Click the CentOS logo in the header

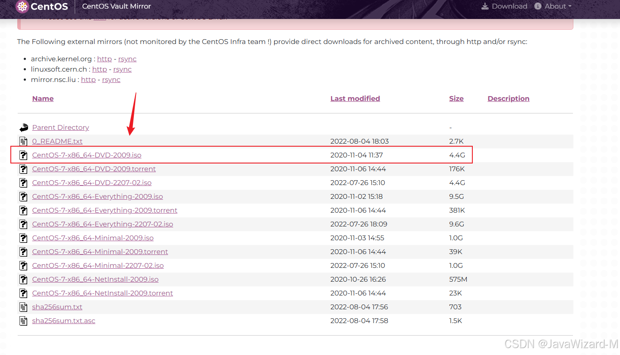click(x=41, y=6)
